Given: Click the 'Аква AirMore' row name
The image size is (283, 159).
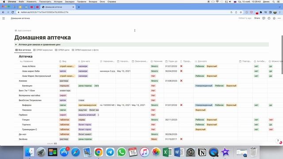Looking at the screenshot, I should point(29,66).
